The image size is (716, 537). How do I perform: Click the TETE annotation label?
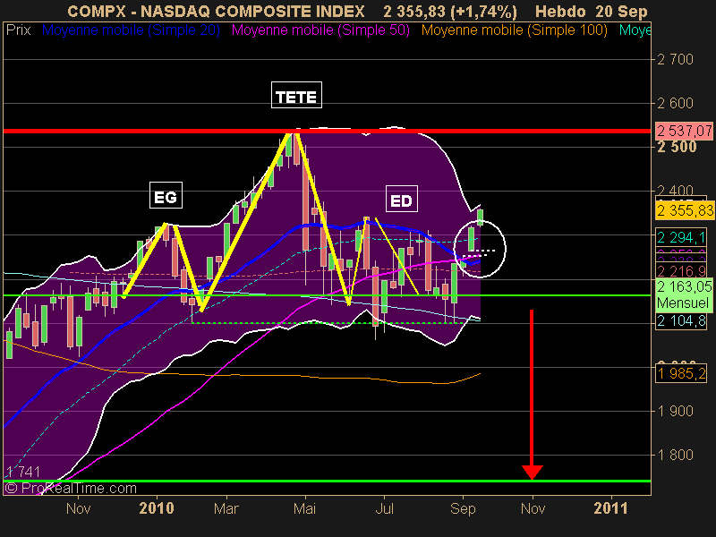pos(296,95)
